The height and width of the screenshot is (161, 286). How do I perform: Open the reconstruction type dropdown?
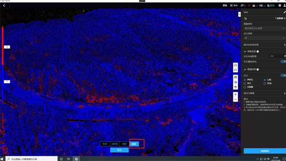click(264, 28)
